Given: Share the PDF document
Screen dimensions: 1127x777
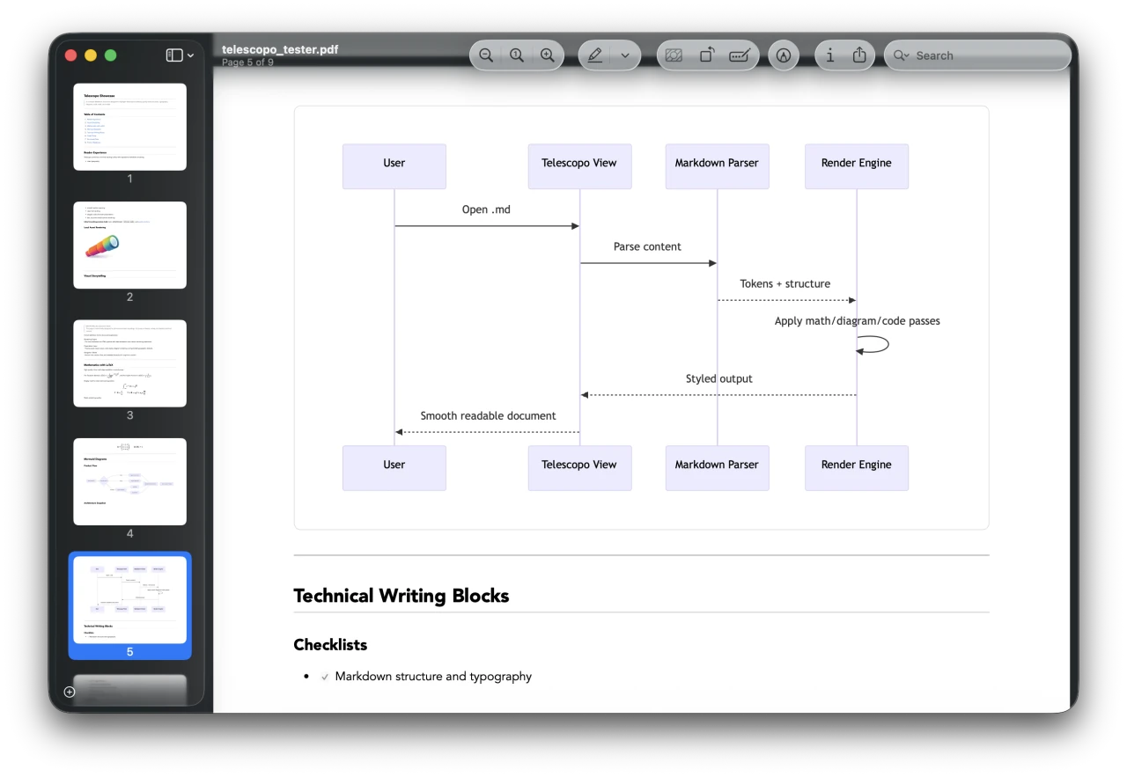Looking at the screenshot, I should tap(859, 55).
